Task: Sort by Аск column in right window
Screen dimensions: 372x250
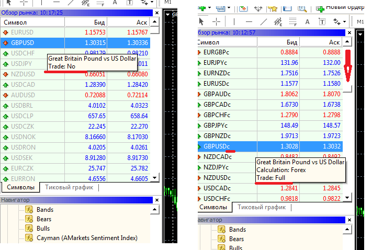Action: [x=321, y=42]
